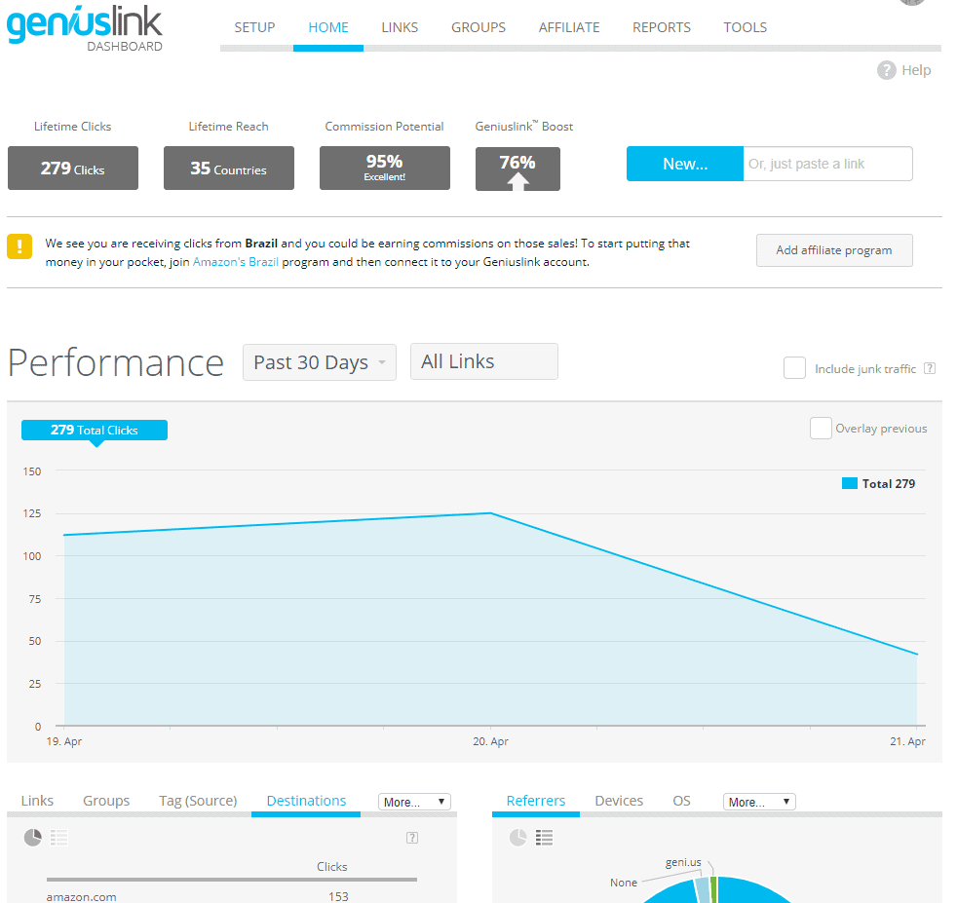Image resolution: width=957 pixels, height=903 pixels.
Task: Expand More dropdown beside Destinations tab
Action: coord(414,802)
